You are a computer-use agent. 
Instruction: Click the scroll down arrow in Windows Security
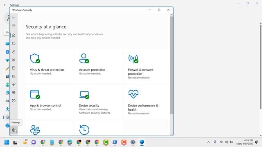tap(172, 134)
